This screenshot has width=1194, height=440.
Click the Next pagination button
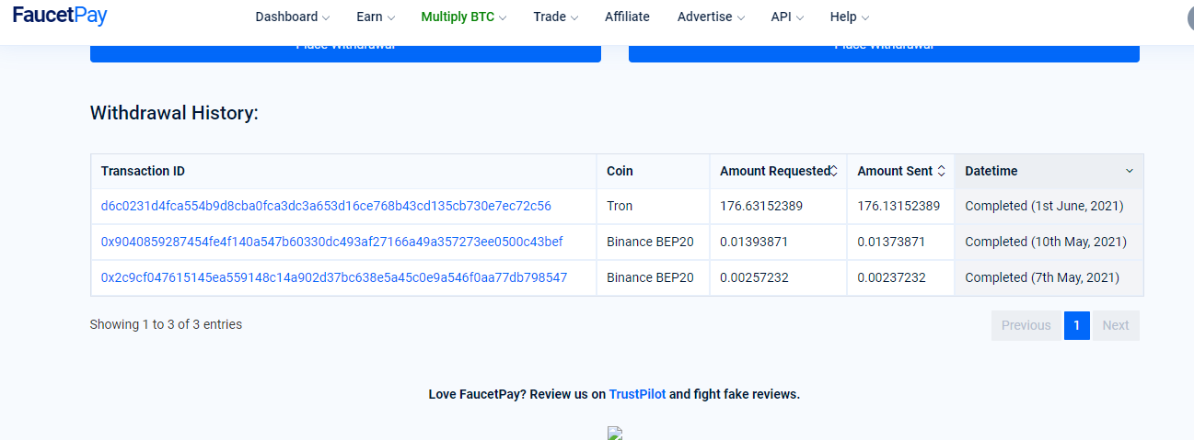1116,325
